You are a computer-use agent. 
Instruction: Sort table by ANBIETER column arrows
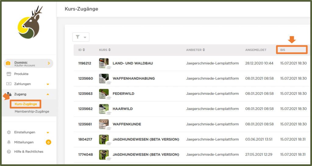[204, 50]
